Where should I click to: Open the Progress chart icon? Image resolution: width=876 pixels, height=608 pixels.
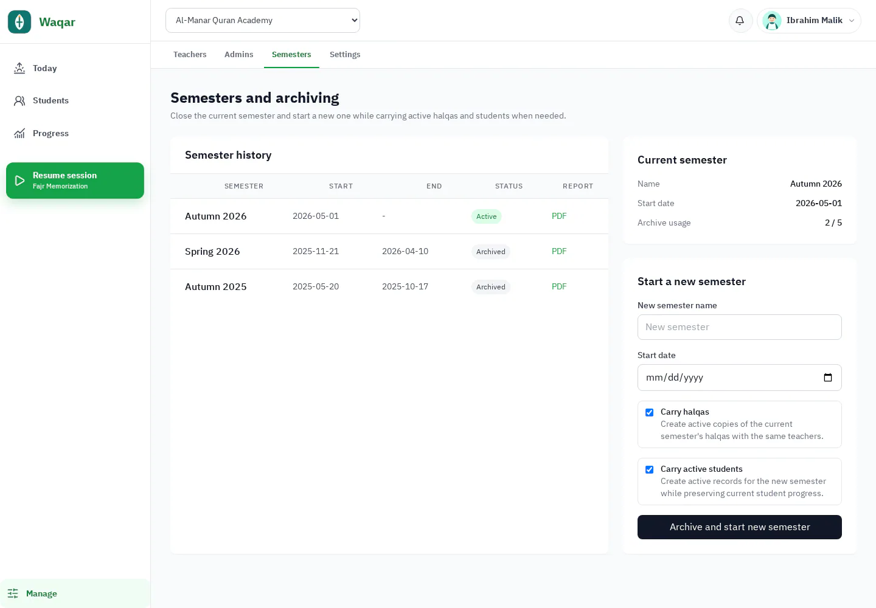(19, 133)
